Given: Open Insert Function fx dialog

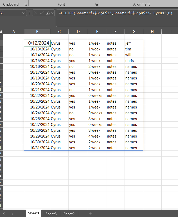Looking at the screenshot, I should (x=48, y=13).
